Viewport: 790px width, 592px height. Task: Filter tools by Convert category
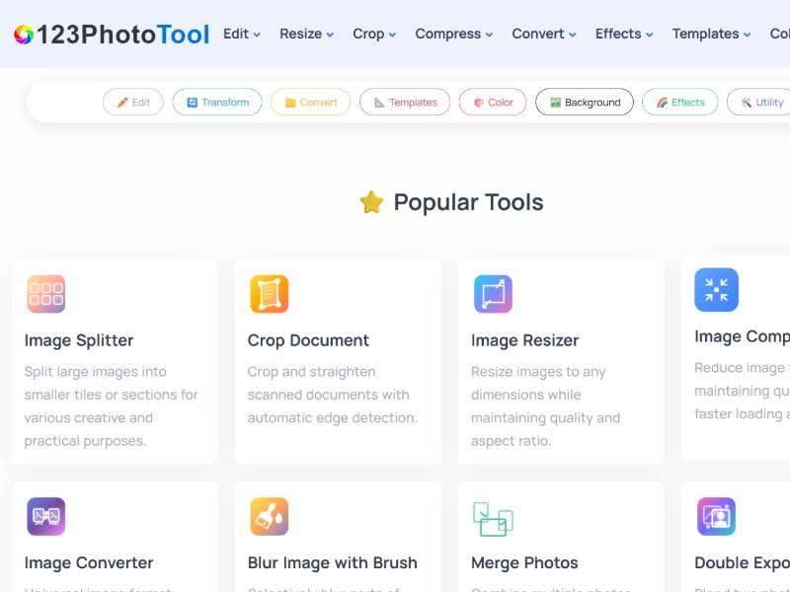[310, 103]
